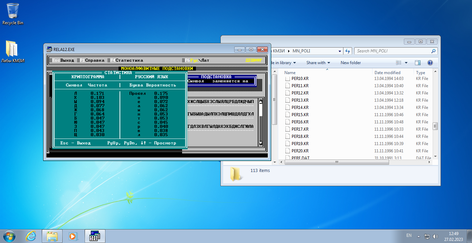Click frequency value 0.103
The height and width of the screenshot is (243, 472).
pos(97,98)
